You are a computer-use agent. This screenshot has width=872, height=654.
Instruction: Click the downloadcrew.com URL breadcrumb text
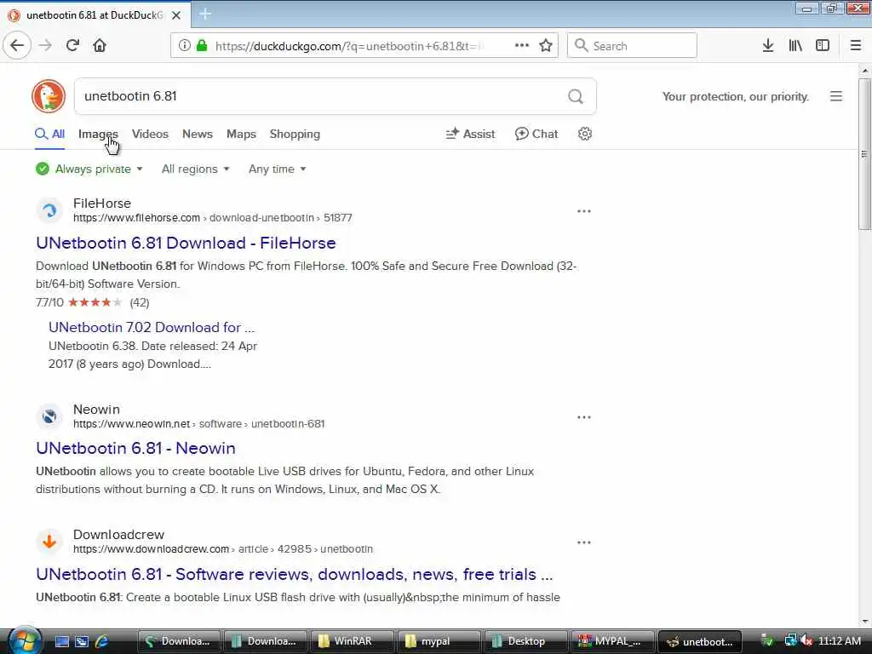[x=222, y=549]
